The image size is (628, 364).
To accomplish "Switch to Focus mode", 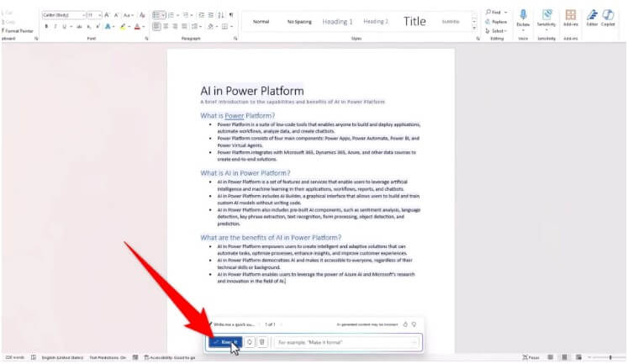I will click(530, 357).
